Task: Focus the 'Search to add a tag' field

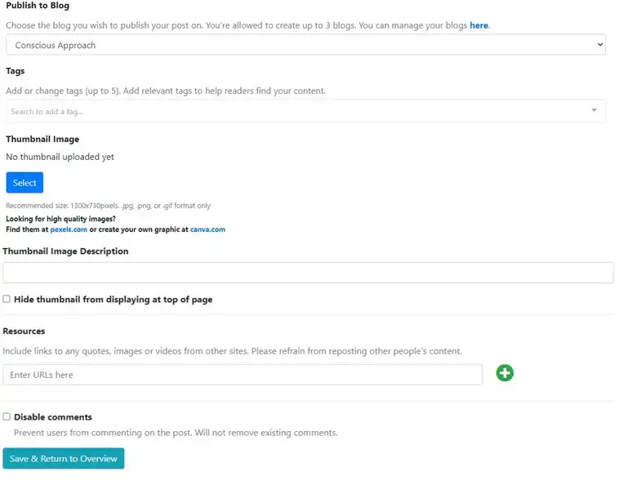Action: coord(294,112)
